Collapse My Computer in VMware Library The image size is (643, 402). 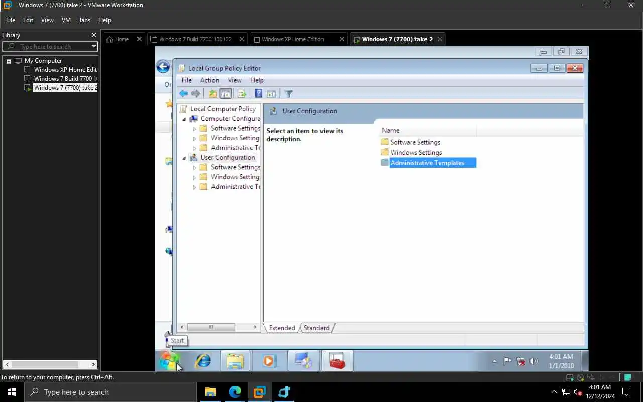(9, 61)
